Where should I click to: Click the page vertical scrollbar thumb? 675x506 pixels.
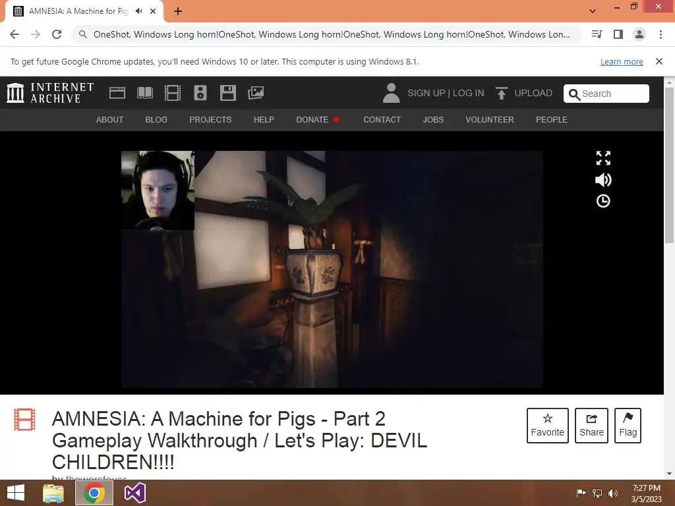click(x=669, y=165)
